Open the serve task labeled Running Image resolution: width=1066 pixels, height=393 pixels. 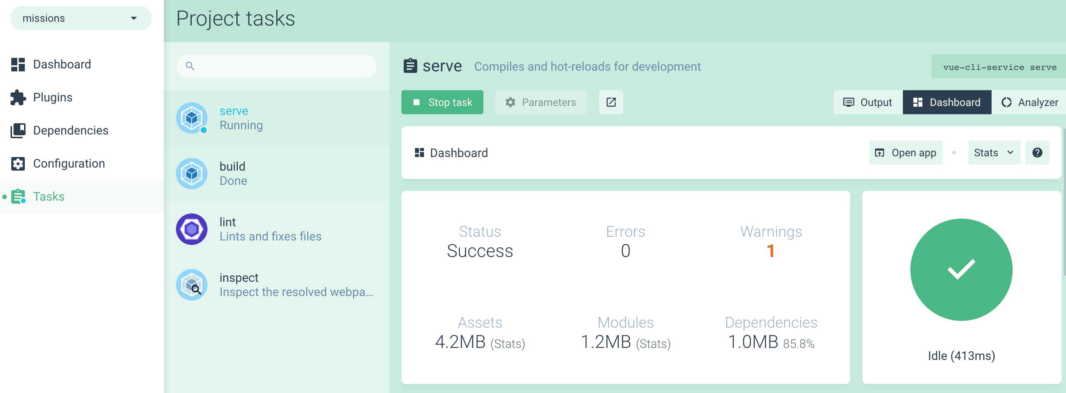[x=276, y=118]
